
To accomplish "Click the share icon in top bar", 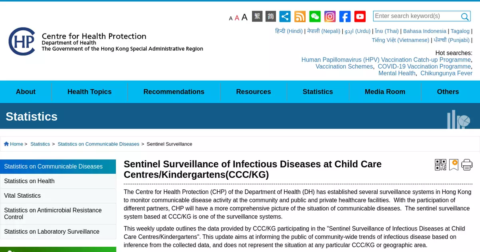I will point(285,16).
